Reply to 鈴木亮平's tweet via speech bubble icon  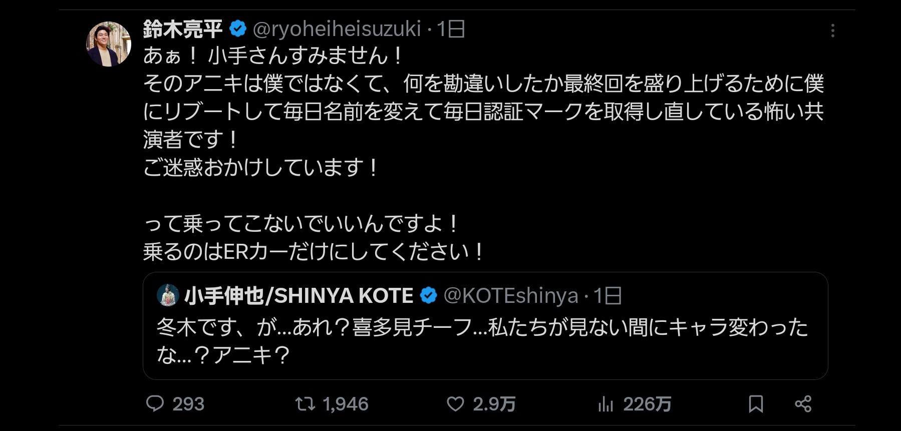[155, 403]
